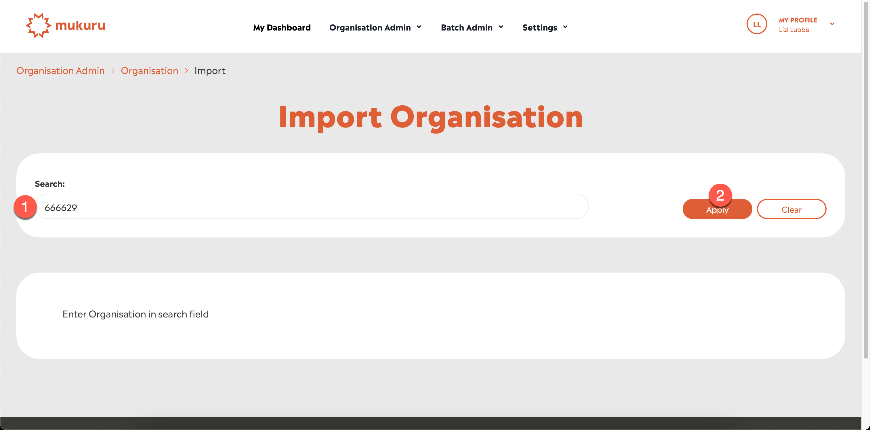Click the Mukuru logo

[x=66, y=25]
